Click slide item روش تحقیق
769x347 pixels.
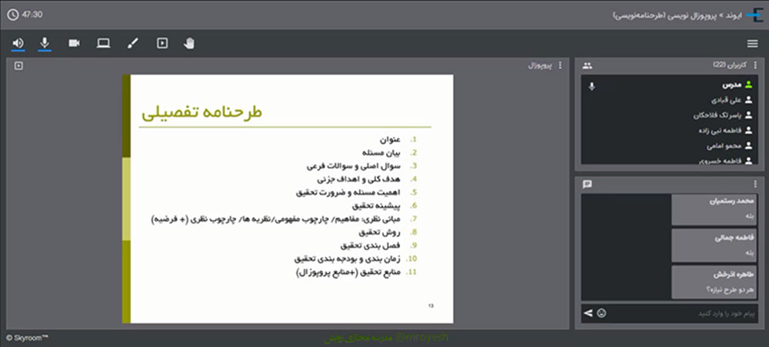[380, 232]
